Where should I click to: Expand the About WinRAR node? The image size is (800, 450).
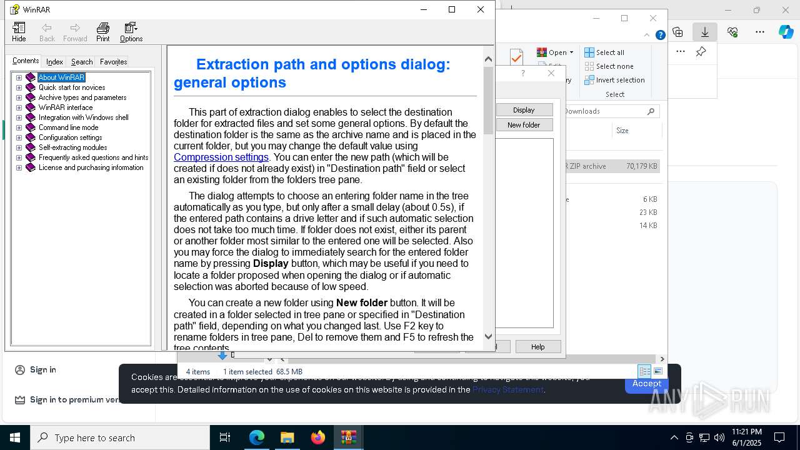(19, 77)
